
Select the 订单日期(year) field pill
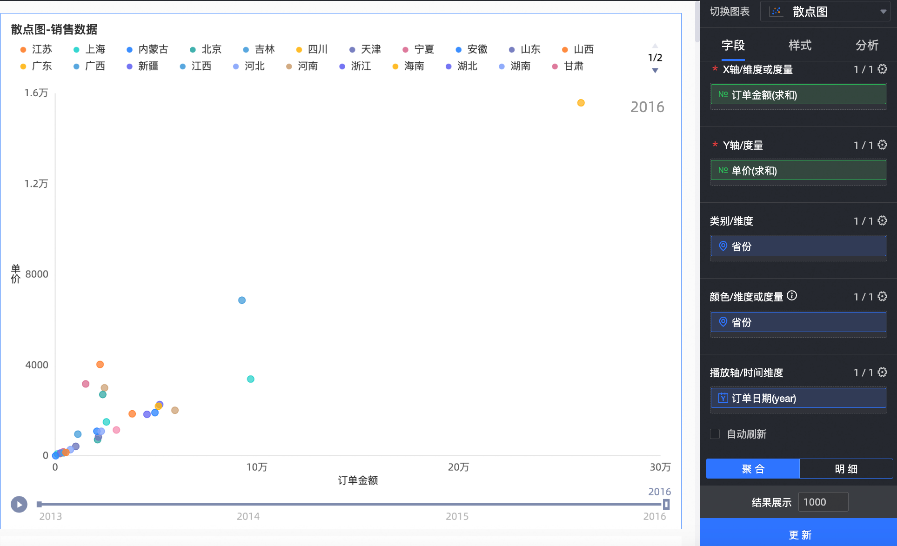coord(798,398)
